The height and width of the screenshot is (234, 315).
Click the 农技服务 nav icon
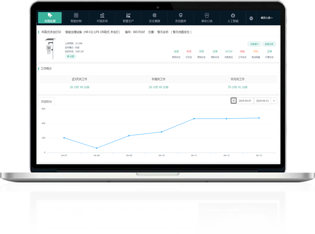[x=181, y=15]
